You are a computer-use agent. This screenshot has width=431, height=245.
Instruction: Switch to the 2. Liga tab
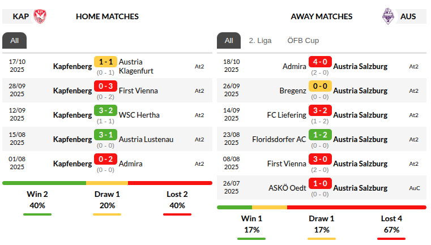pyautogui.click(x=260, y=41)
